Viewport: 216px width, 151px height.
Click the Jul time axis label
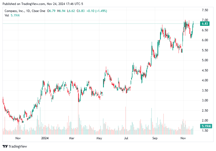126,138
